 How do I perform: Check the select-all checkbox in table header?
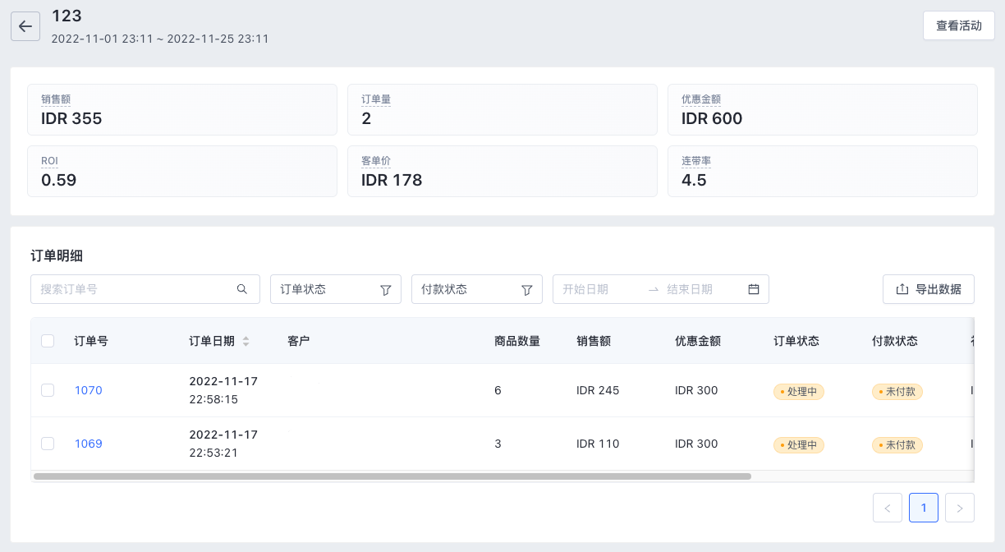(47, 341)
